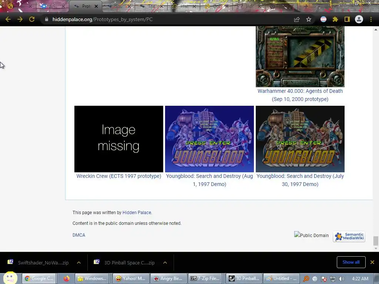This screenshot has height=284, width=379.
Task: Click the scrollbar up arrow
Action: [375, 30]
